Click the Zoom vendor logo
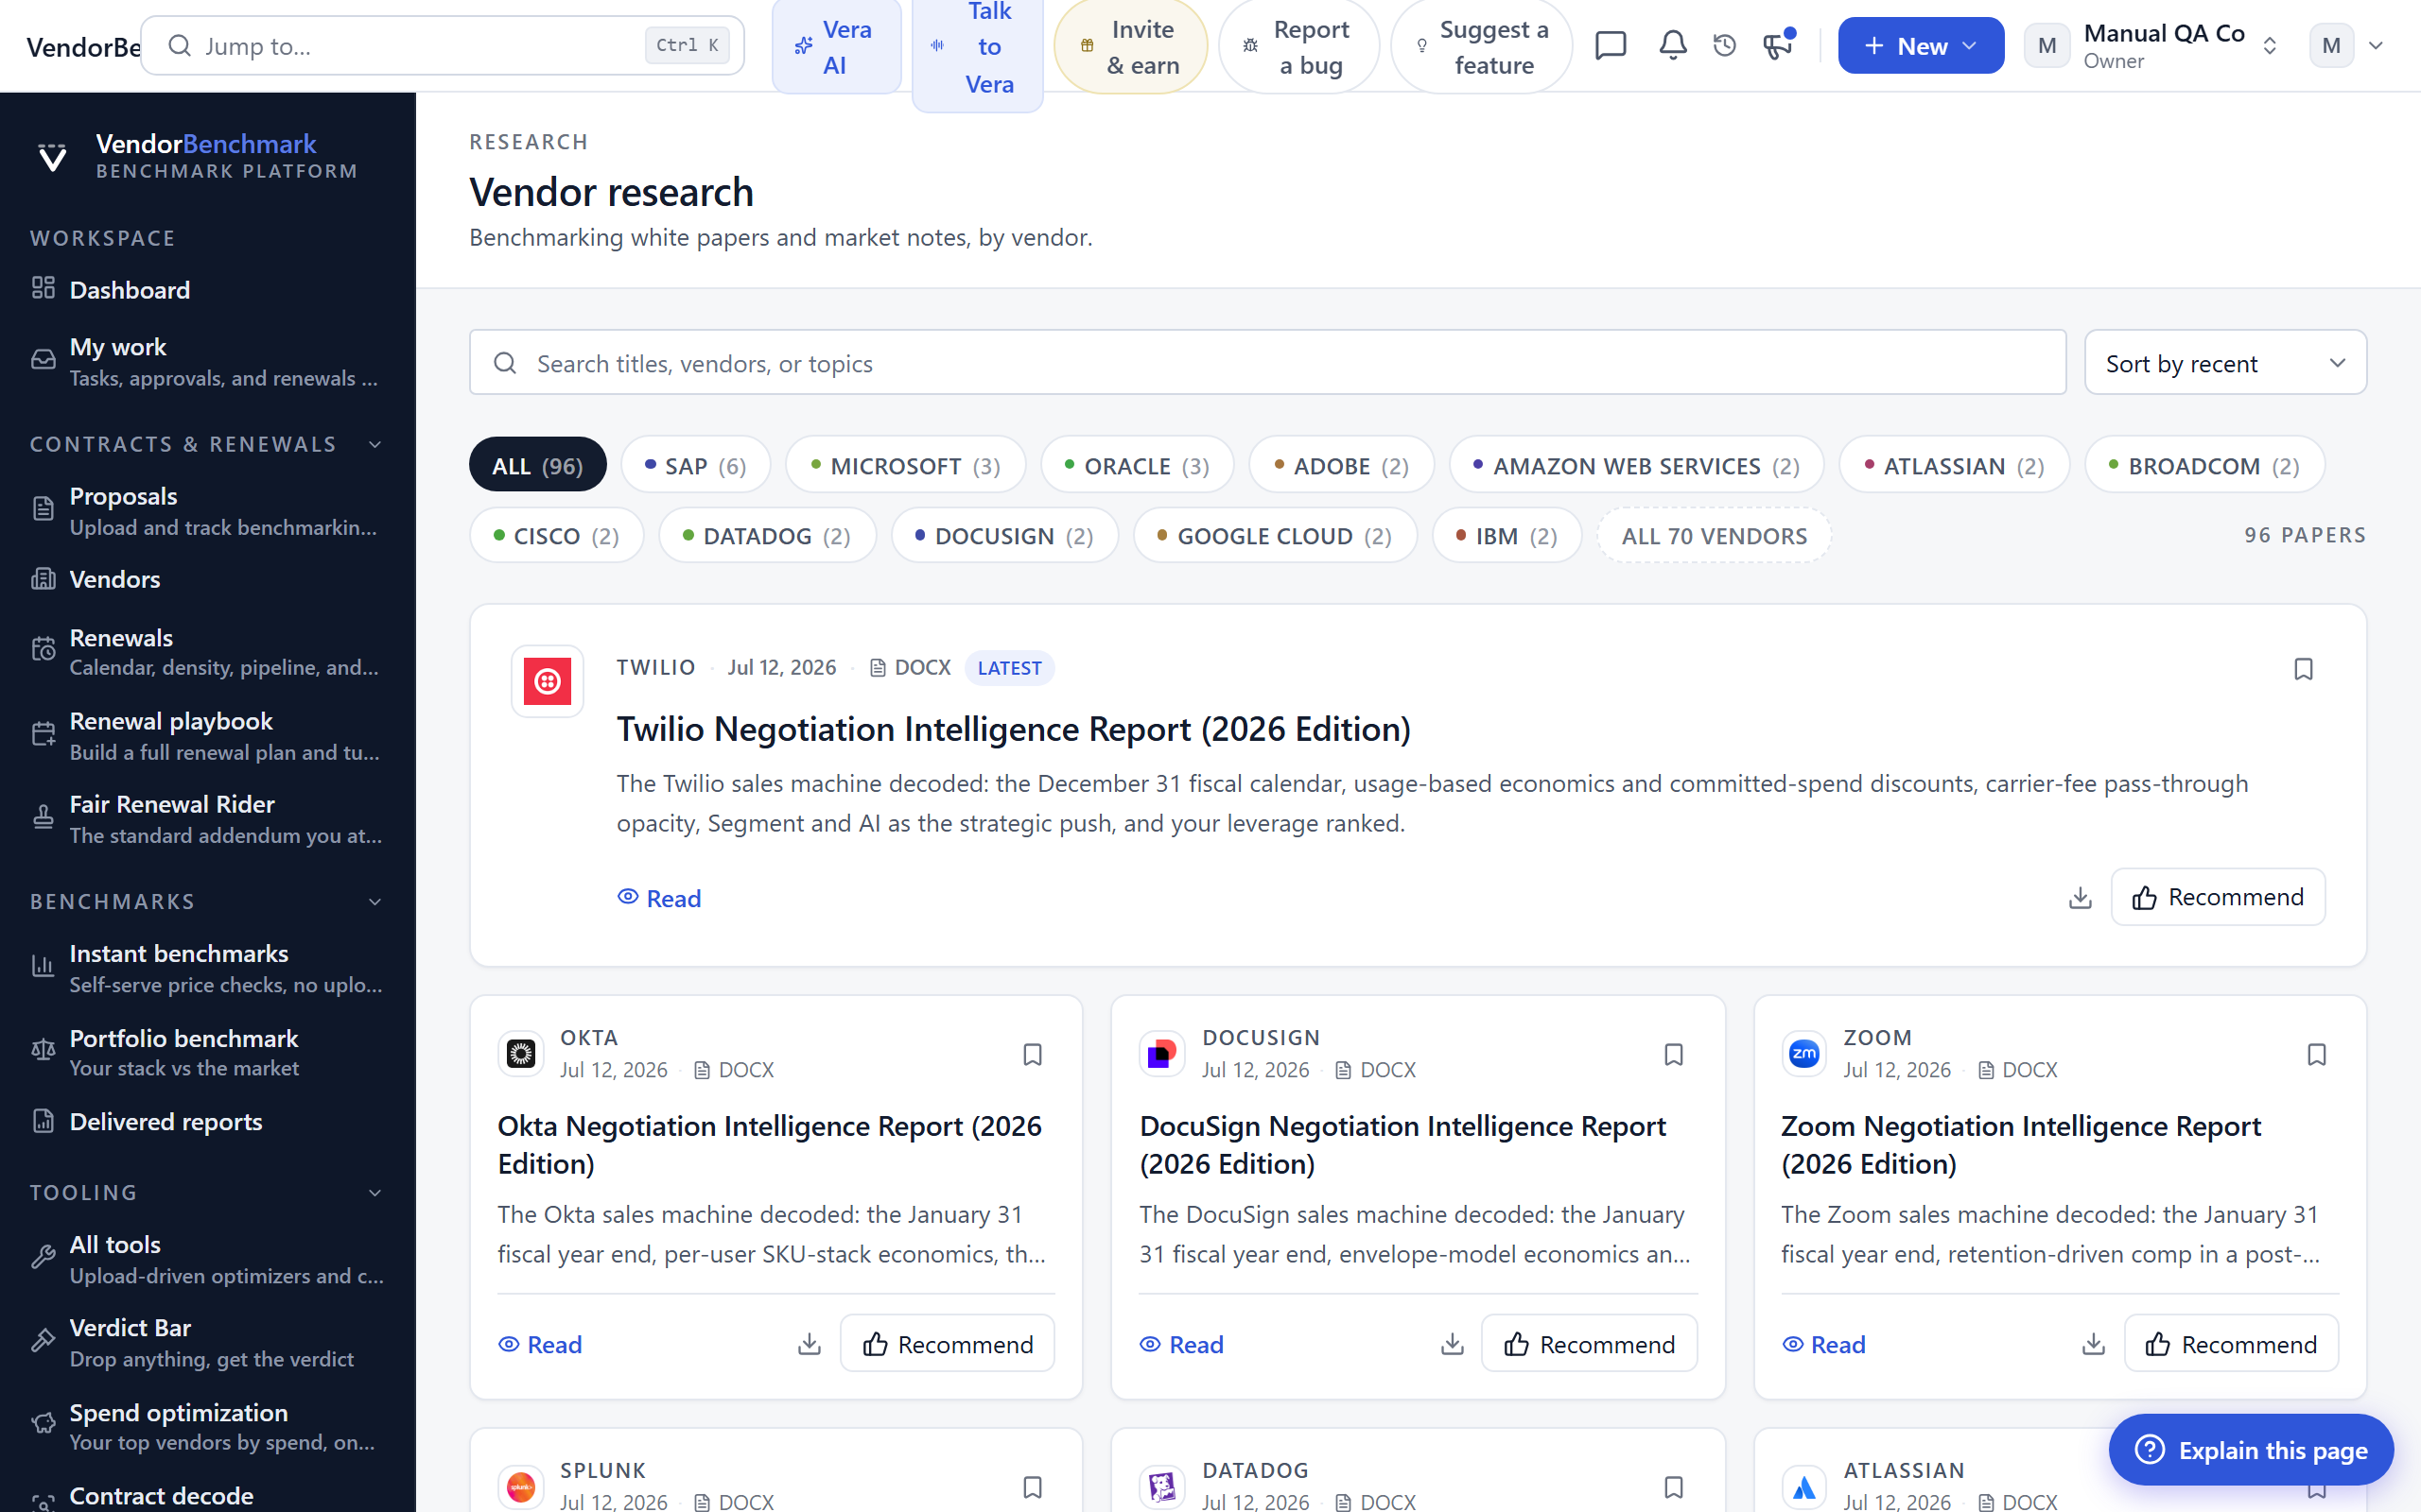This screenshot has height=1512, width=2421. tap(1803, 1053)
